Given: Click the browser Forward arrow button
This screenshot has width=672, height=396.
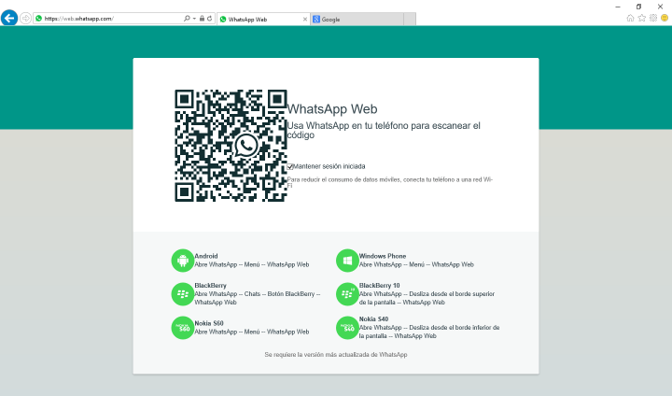Looking at the screenshot, I should click(x=26, y=19).
